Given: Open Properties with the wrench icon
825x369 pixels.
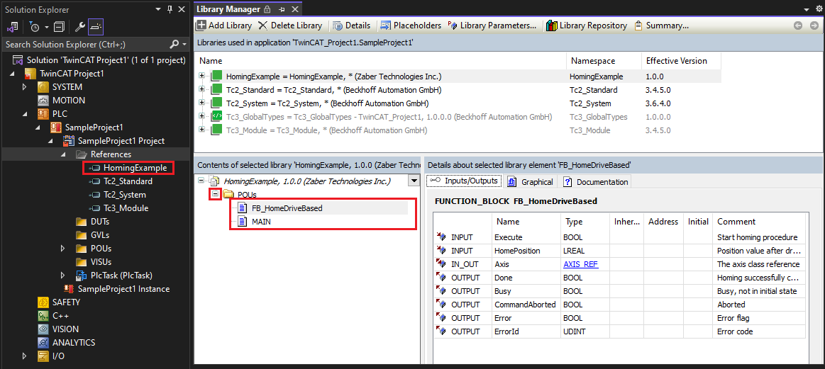Looking at the screenshot, I should point(80,26).
